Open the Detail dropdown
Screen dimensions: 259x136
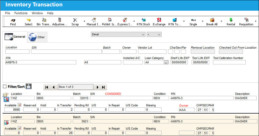[118, 34]
